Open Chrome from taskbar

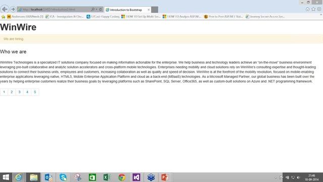tap(122, 177)
